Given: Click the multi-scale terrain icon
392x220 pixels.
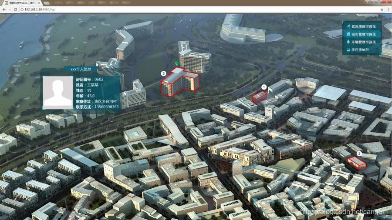Looking at the screenshot, I should 348,50.
